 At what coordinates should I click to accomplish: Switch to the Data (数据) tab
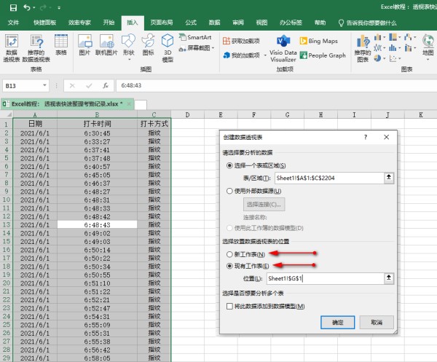(214, 23)
